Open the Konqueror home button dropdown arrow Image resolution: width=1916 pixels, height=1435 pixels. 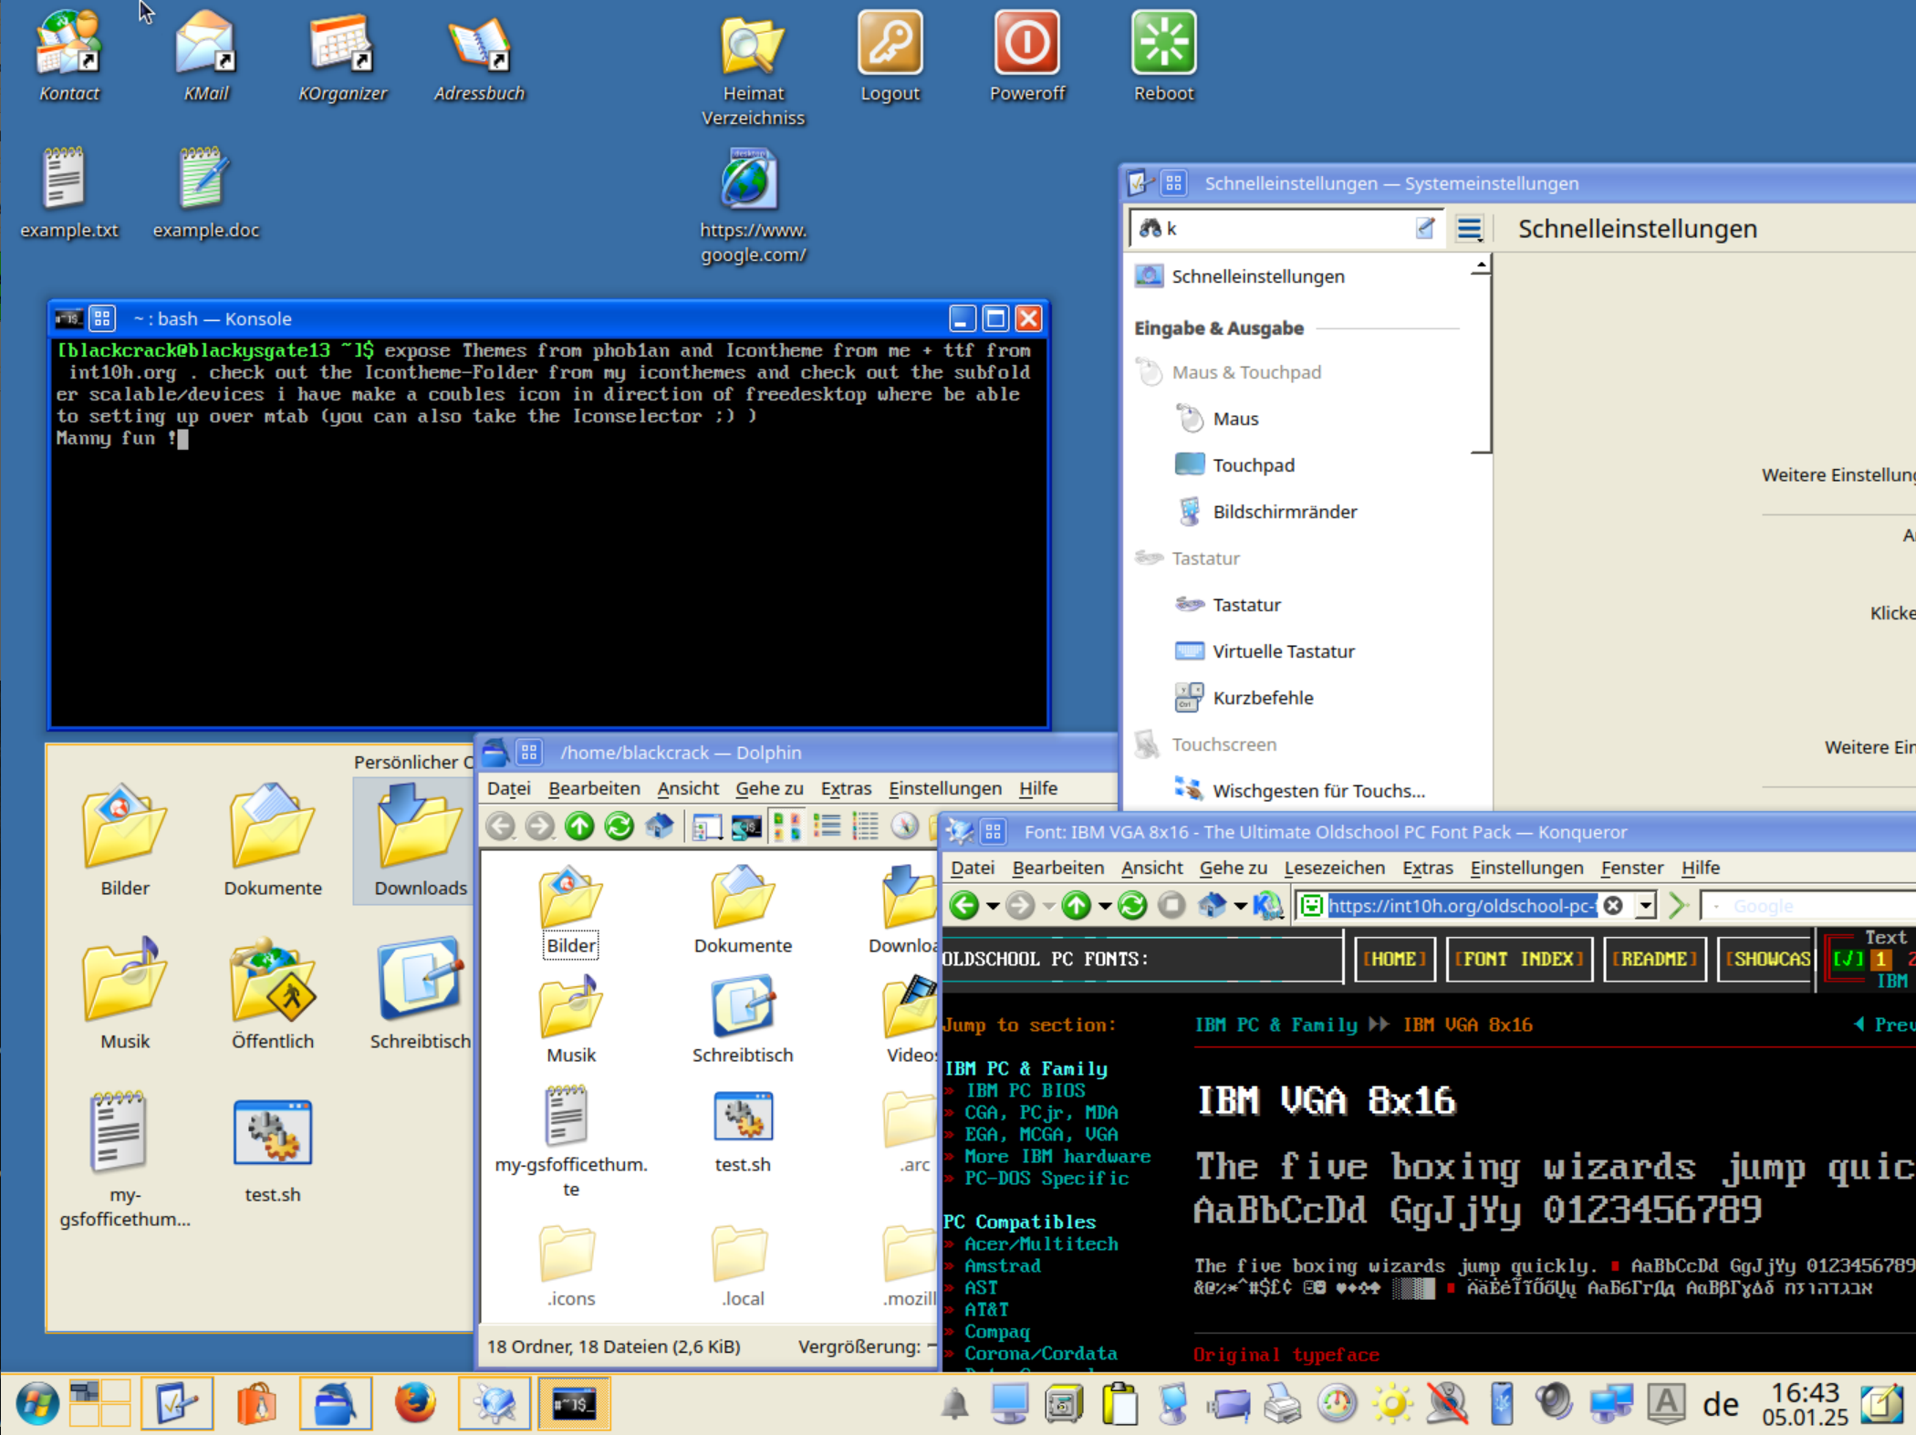pos(1240,906)
